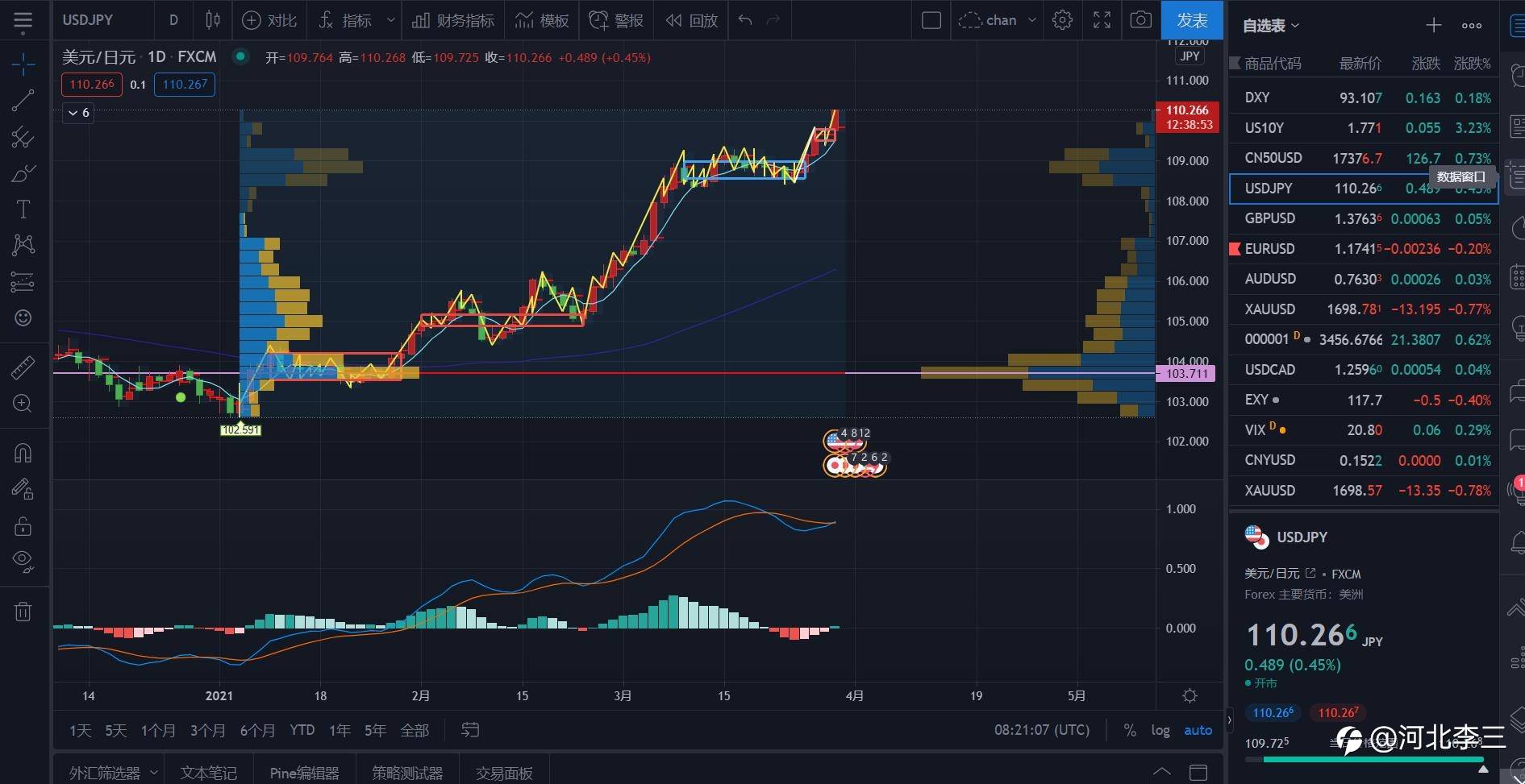Open the 指标 indicators button
1525x784 pixels.
pos(345,20)
